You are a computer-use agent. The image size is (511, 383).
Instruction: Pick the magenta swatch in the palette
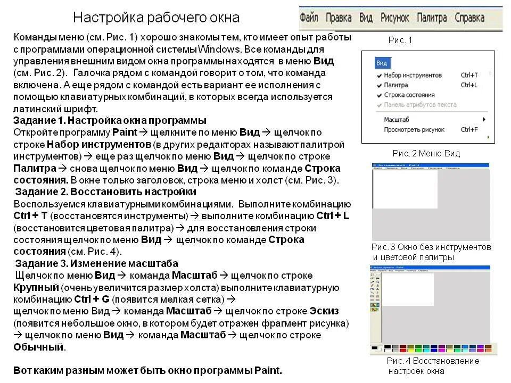(x=442, y=351)
